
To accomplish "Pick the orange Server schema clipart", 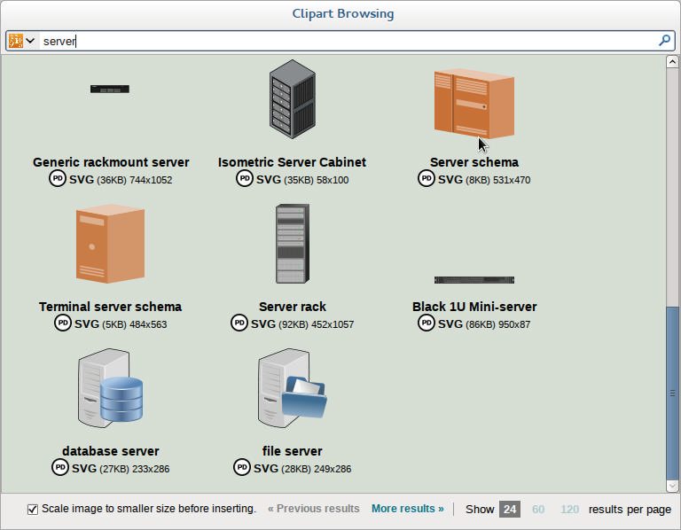I will pos(474,104).
